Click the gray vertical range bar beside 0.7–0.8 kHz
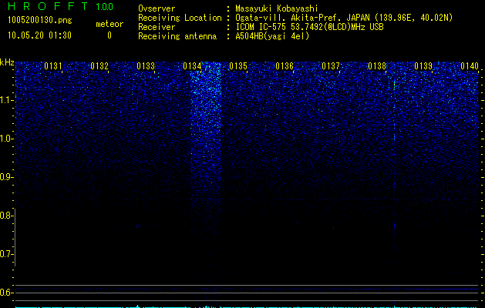 [x=15, y=237]
